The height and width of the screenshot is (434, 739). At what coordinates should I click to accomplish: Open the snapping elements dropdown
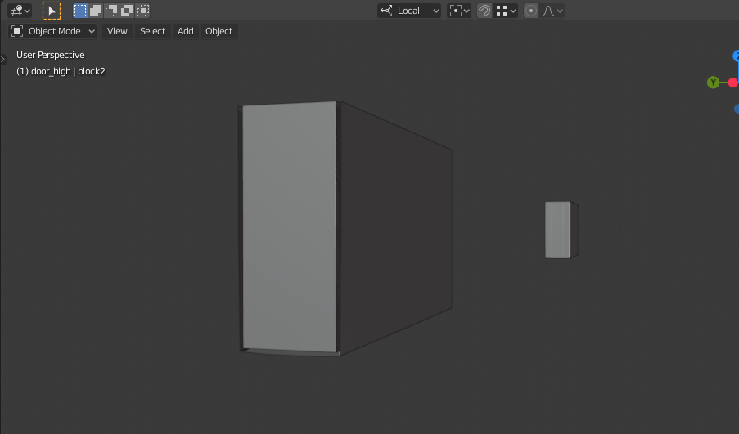click(x=506, y=11)
